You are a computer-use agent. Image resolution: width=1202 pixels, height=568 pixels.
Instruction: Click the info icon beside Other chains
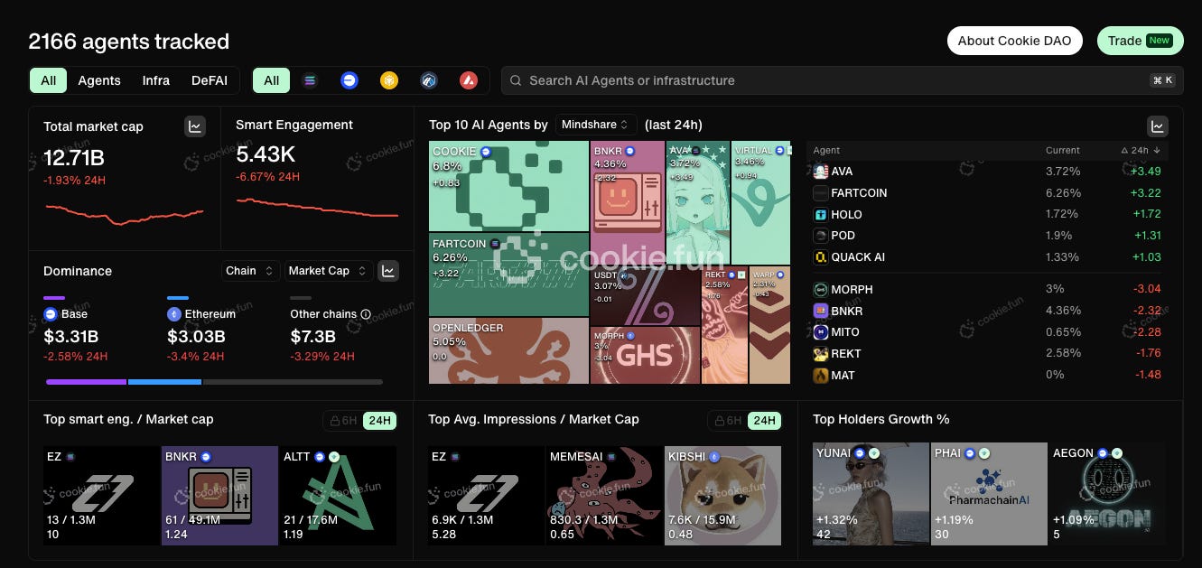366,314
